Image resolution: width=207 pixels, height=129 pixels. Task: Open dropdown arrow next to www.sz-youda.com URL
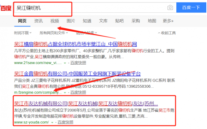pyautogui.click(x=52, y=122)
